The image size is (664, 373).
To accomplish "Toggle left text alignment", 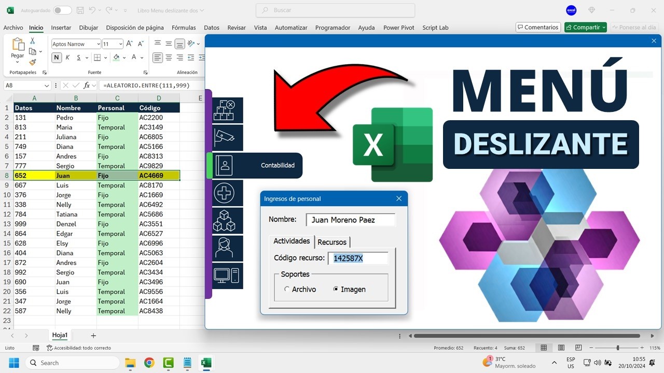I will point(158,58).
